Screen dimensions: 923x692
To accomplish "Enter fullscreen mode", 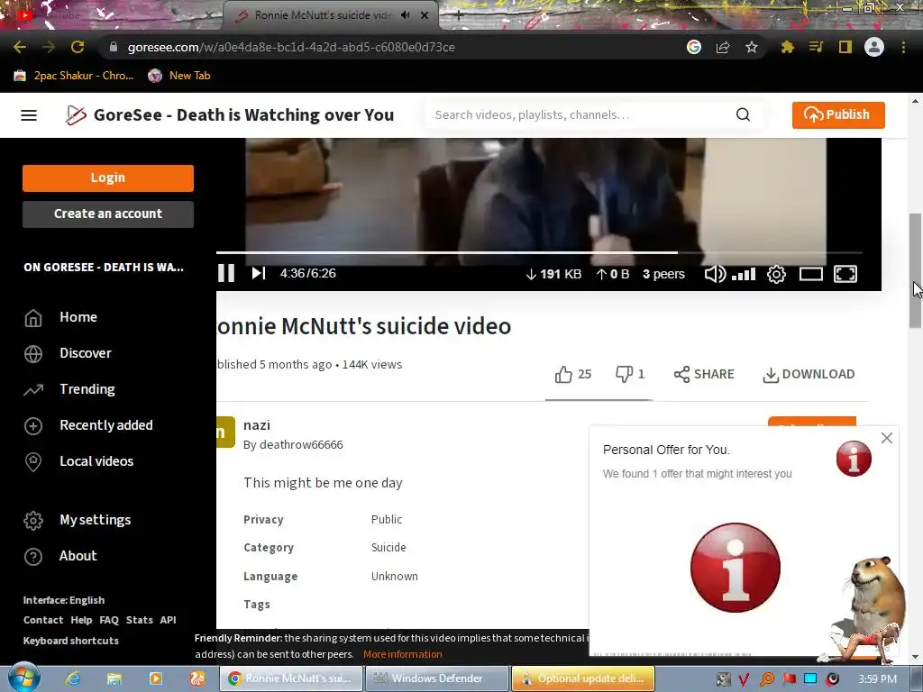I will [x=845, y=274].
